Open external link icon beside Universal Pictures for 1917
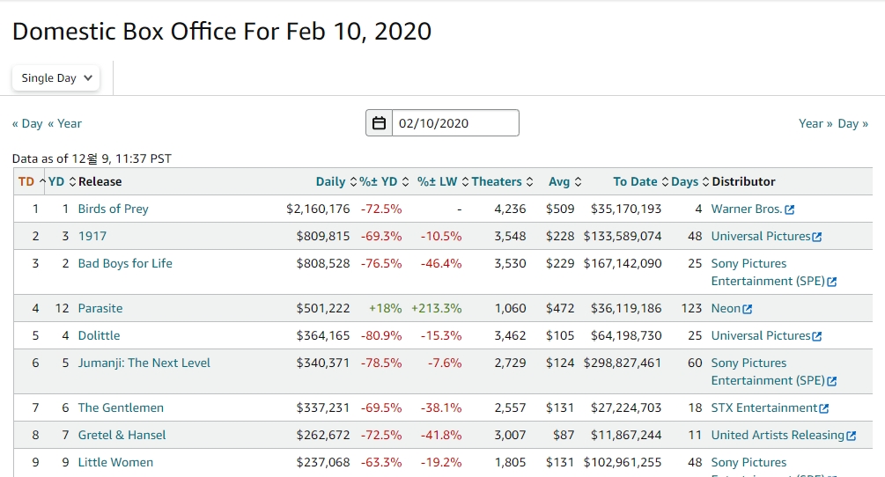 pos(816,237)
